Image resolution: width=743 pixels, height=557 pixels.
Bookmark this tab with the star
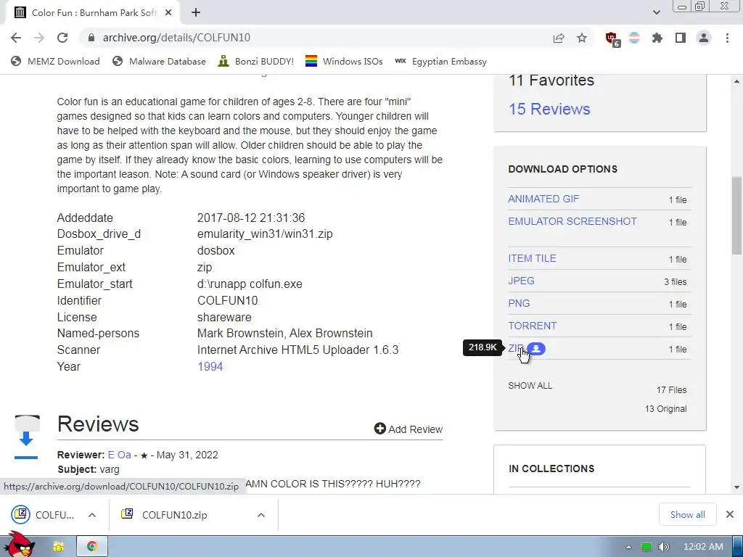[582, 38]
